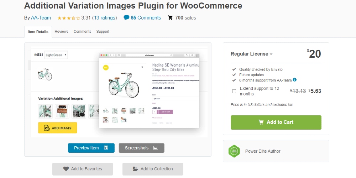This screenshot has width=356, height=178.
Task: Click the small bike thumbnail under #4561
Action: coord(45,74)
